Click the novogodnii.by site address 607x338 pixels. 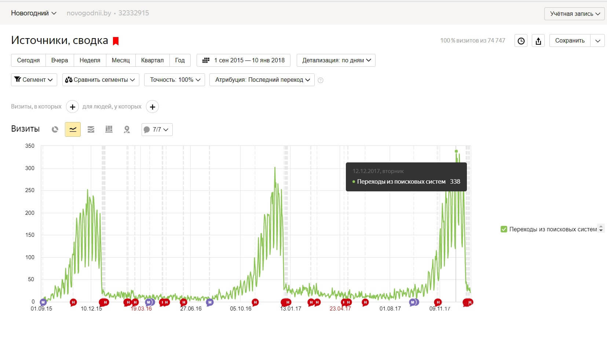click(89, 13)
